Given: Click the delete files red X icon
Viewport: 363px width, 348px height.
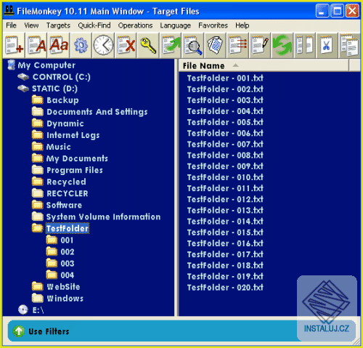Looking at the screenshot, I should coord(126,45).
